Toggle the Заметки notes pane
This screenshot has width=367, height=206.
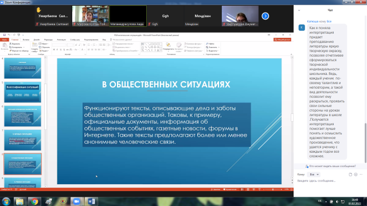click(216, 189)
